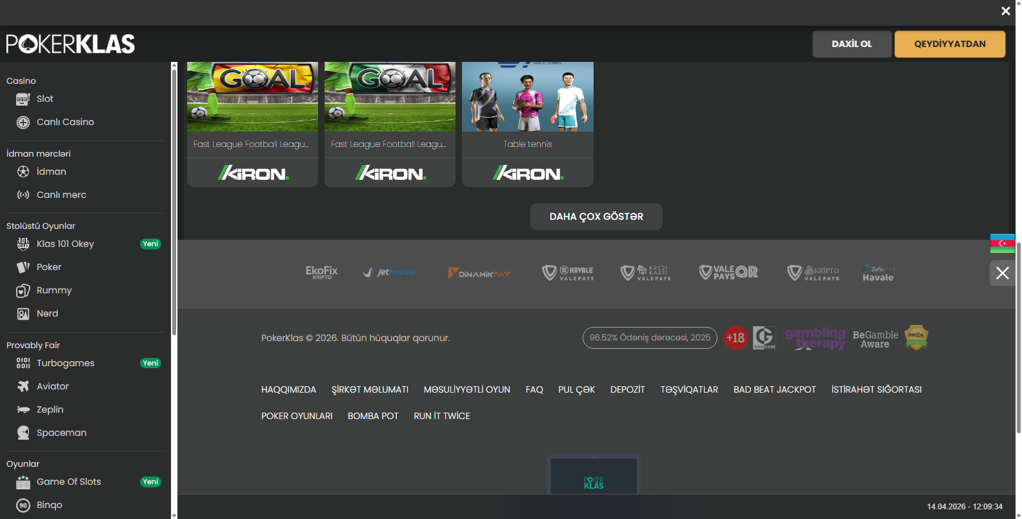The image size is (1022, 519).
Task: Open the Klas 101 Okey icon
Action: 23,244
